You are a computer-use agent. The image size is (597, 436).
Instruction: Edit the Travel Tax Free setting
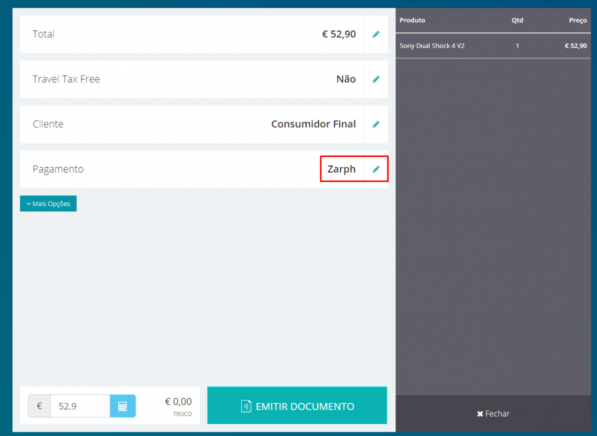(x=376, y=79)
